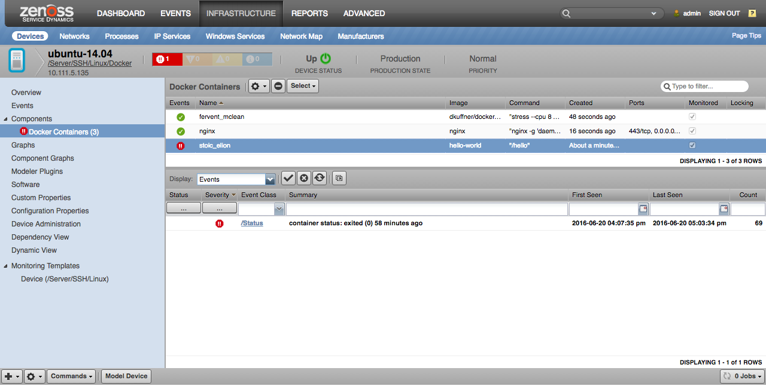The width and height of the screenshot is (766, 386).
Task: Click the green Up power status icon
Action: [326, 59]
